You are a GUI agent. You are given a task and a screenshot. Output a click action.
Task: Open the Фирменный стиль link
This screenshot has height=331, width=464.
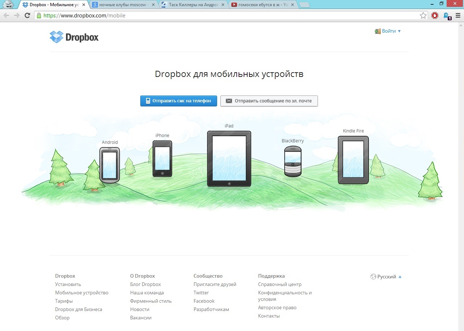(151, 301)
